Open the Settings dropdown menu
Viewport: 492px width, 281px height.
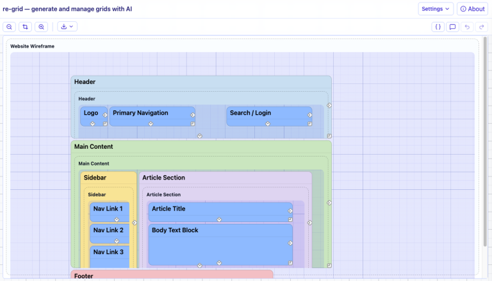(x=436, y=9)
